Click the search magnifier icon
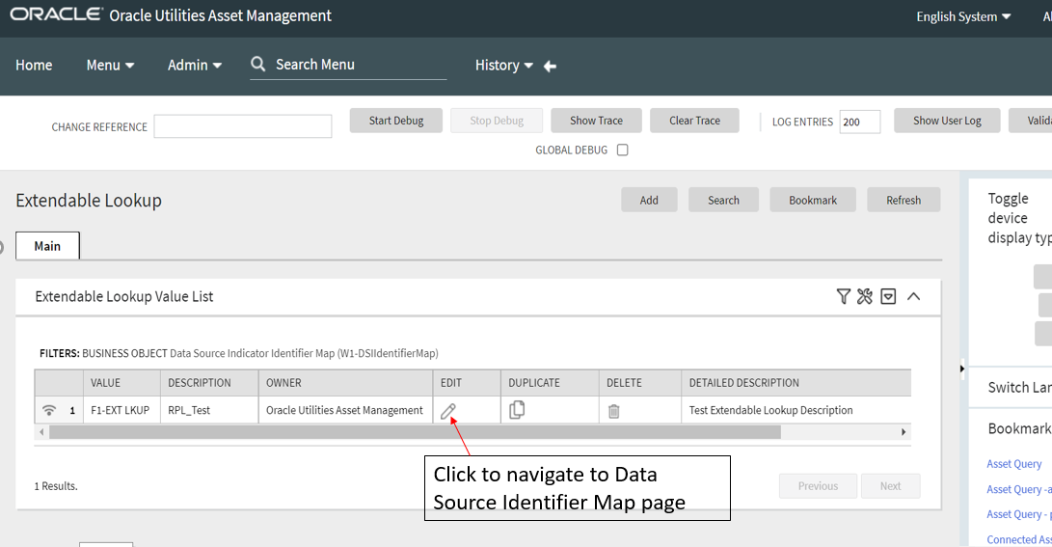Viewport: 1052px width, 547px height. coord(258,64)
